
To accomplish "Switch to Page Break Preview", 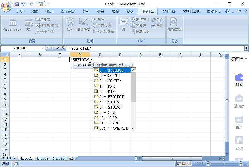I will pos(189,164).
